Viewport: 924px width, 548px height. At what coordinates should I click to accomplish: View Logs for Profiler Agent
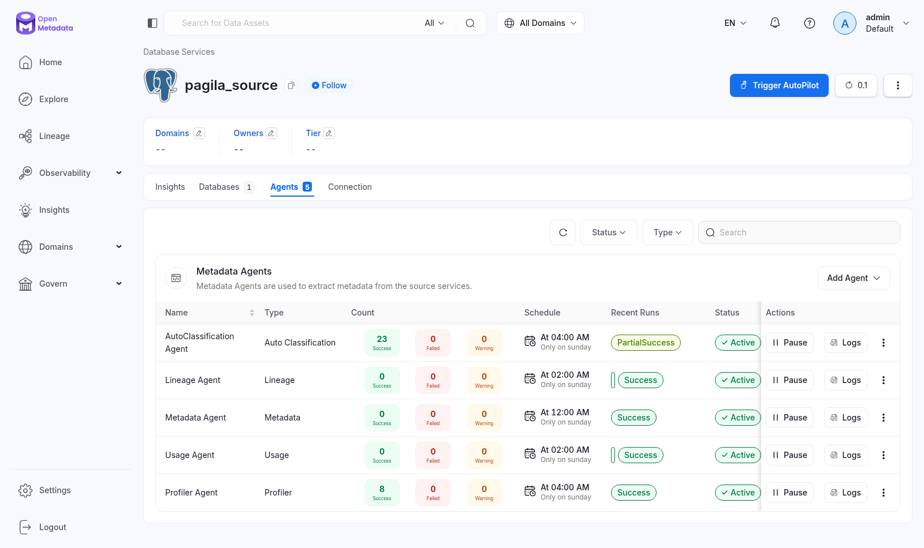click(x=846, y=493)
